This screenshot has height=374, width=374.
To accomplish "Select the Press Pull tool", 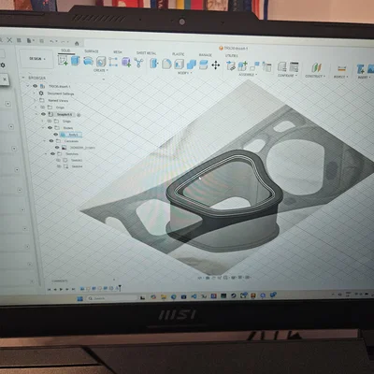I will click(154, 64).
